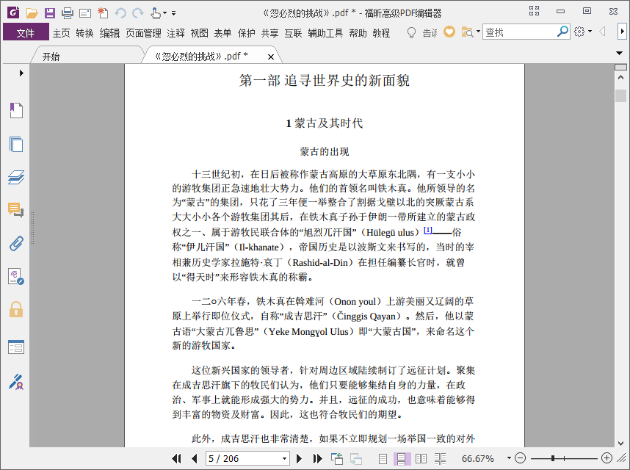630x470 pixels.
Task: Open the 表单 ribbon tab
Action: tap(222, 33)
